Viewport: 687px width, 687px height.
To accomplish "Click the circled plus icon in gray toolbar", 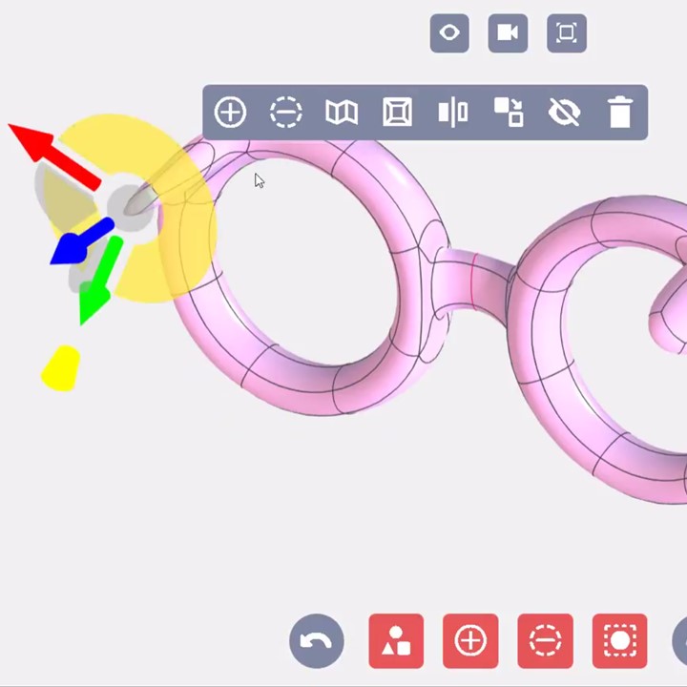I will coord(230,113).
